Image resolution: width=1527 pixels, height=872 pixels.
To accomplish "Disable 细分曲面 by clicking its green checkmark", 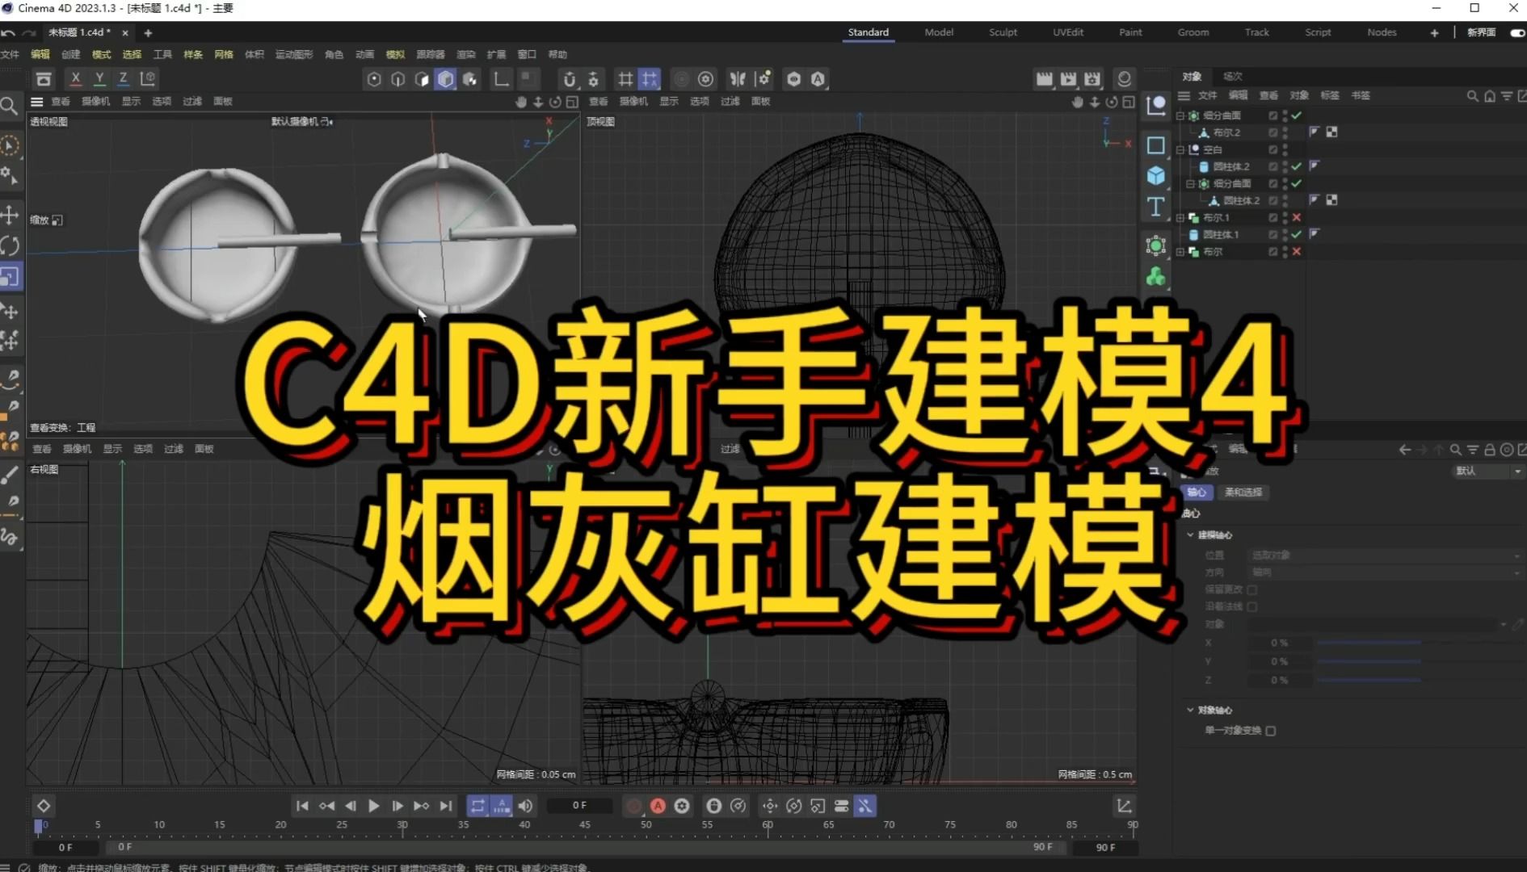I will [1297, 115].
